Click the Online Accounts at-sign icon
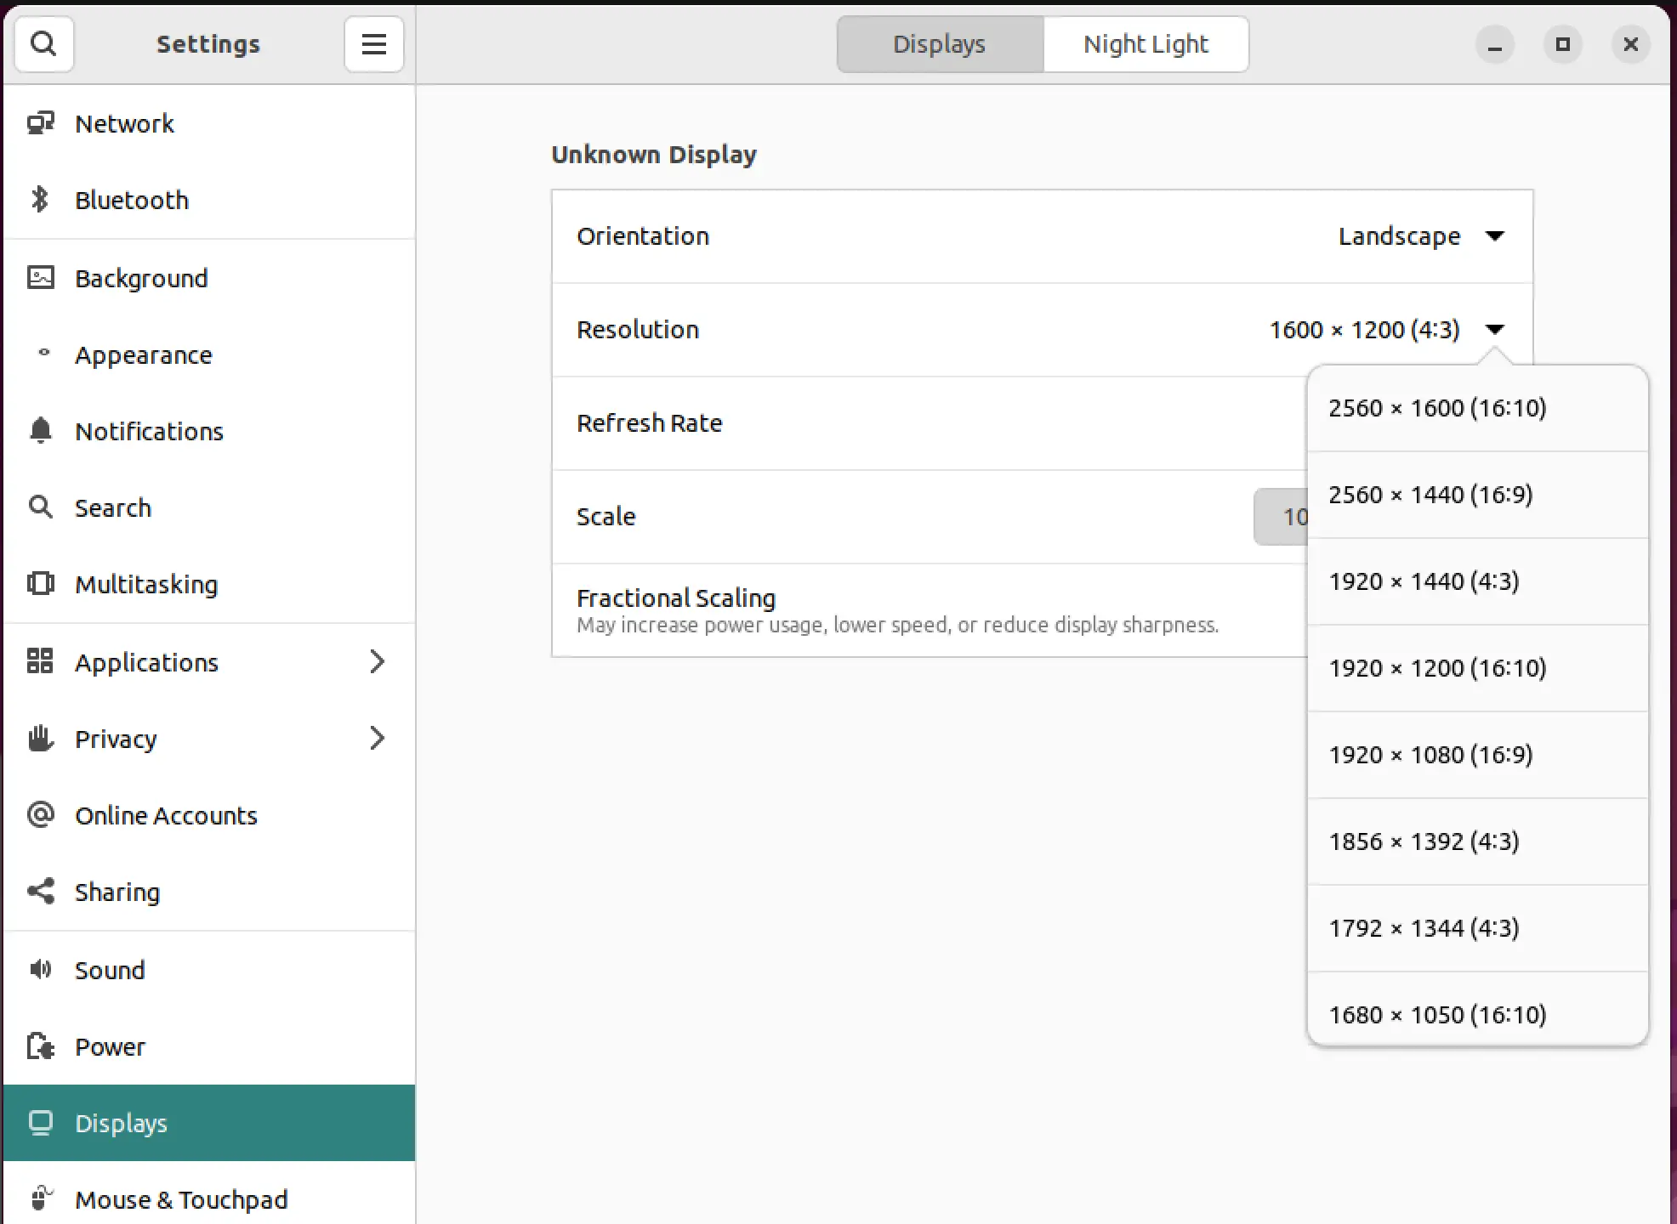The height and width of the screenshot is (1224, 1677). (x=40, y=814)
